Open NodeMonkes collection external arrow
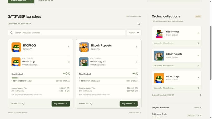The height and width of the screenshot is (119, 212). tap(198, 33)
